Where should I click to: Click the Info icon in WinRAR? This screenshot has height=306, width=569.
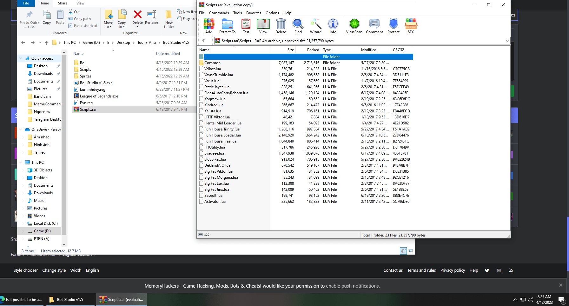[333, 26]
